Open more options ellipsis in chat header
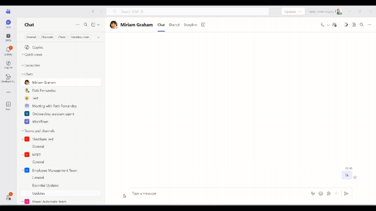Viewport: 376px width, 211px height. (369, 25)
